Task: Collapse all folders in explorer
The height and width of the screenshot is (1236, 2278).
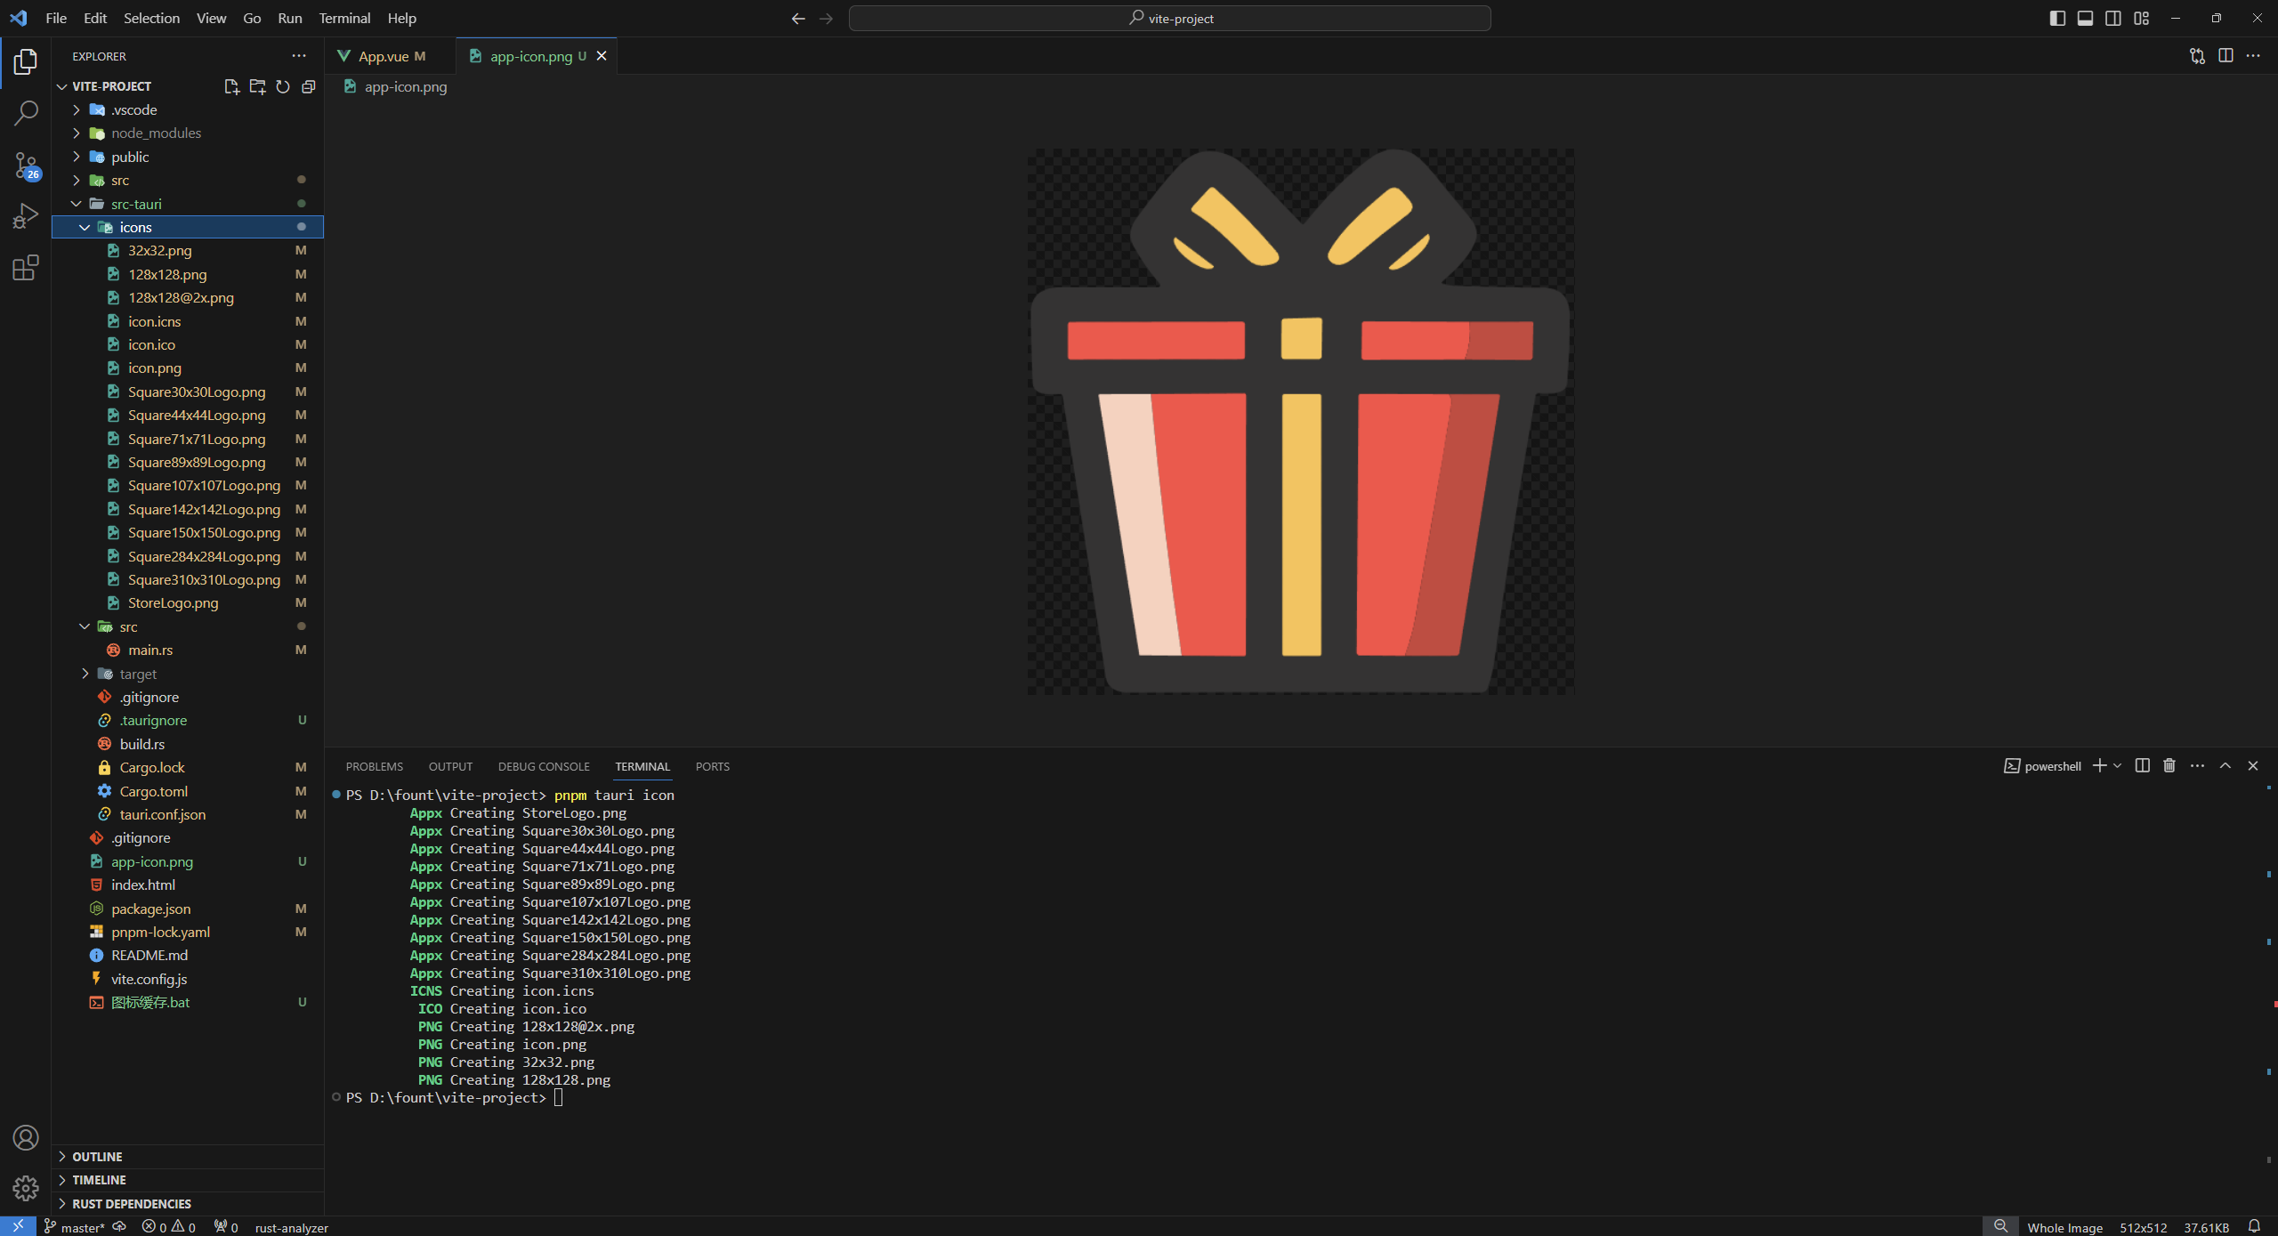Action: [309, 86]
